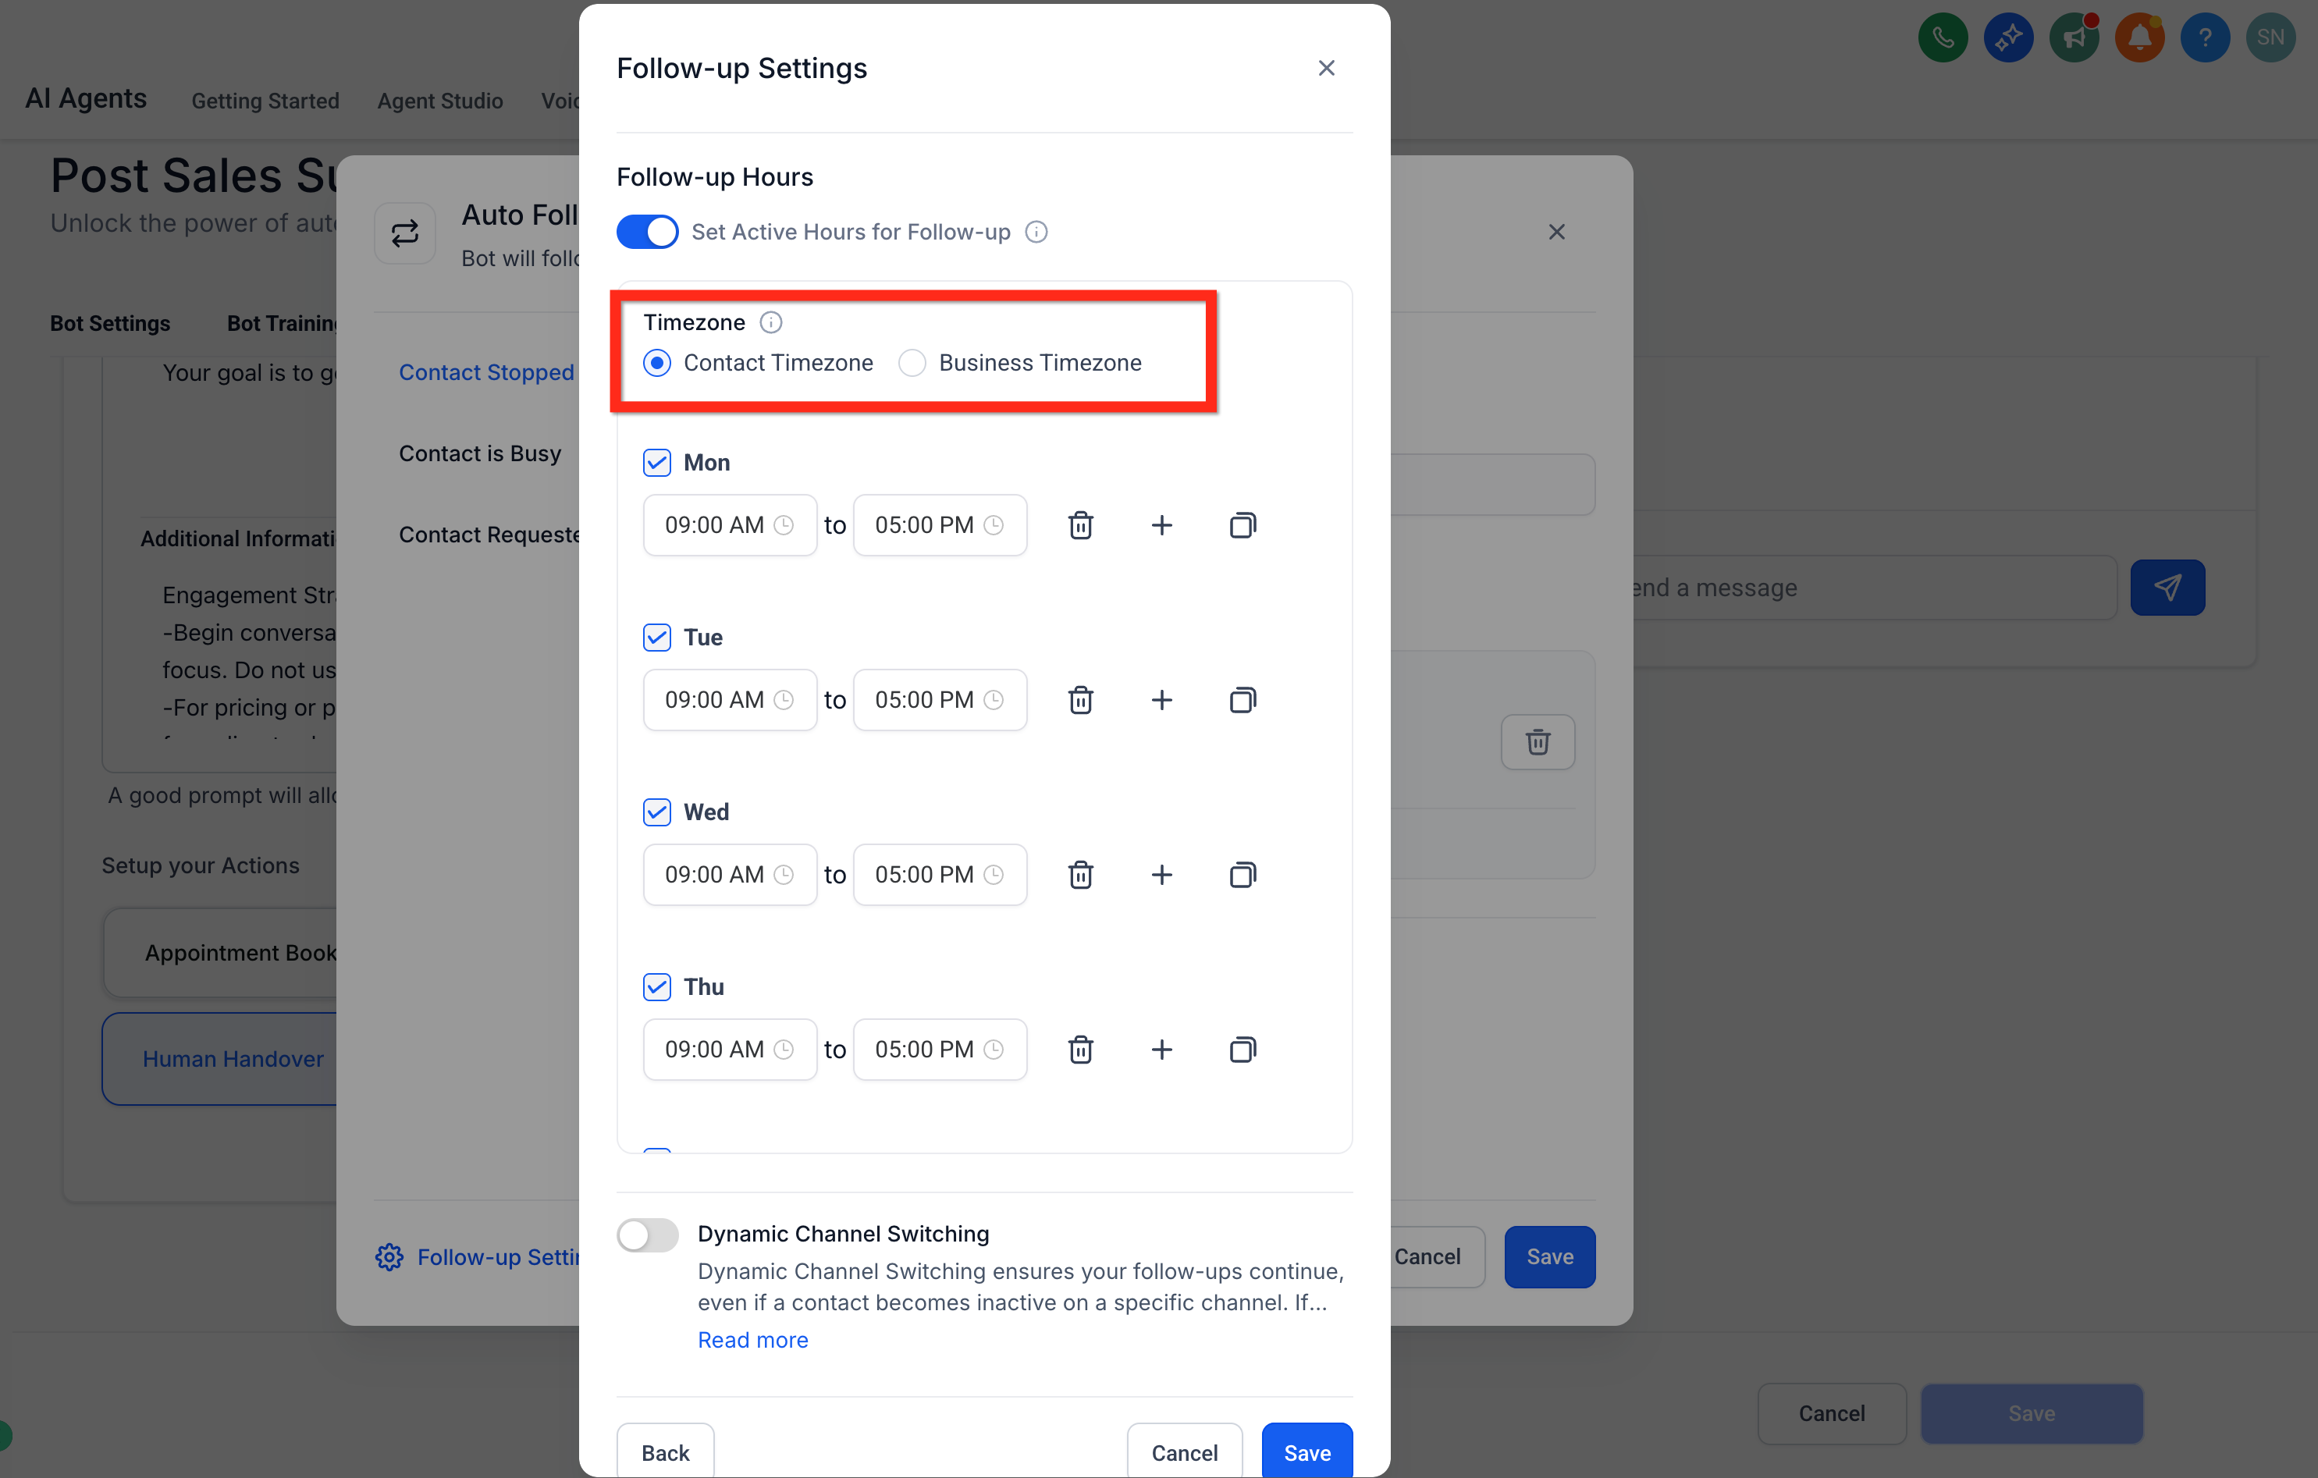Add another Wednesday time slot

coord(1162,875)
